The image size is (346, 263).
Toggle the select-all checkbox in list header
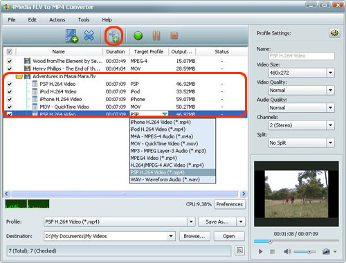(x=9, y=51)
